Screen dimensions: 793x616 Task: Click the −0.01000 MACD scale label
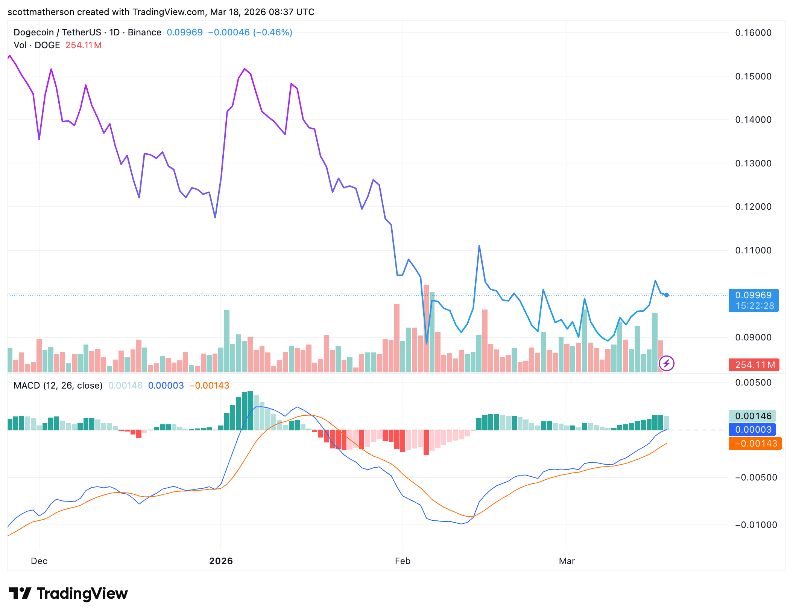point(755,525)
